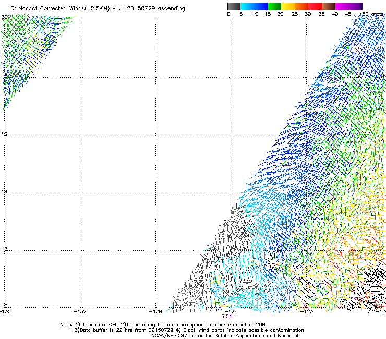
Task: Click the brown 35-40 knots legend segment
Action: [x=329, y=6]
